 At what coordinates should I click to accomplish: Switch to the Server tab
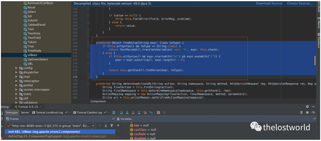(25, 113)
